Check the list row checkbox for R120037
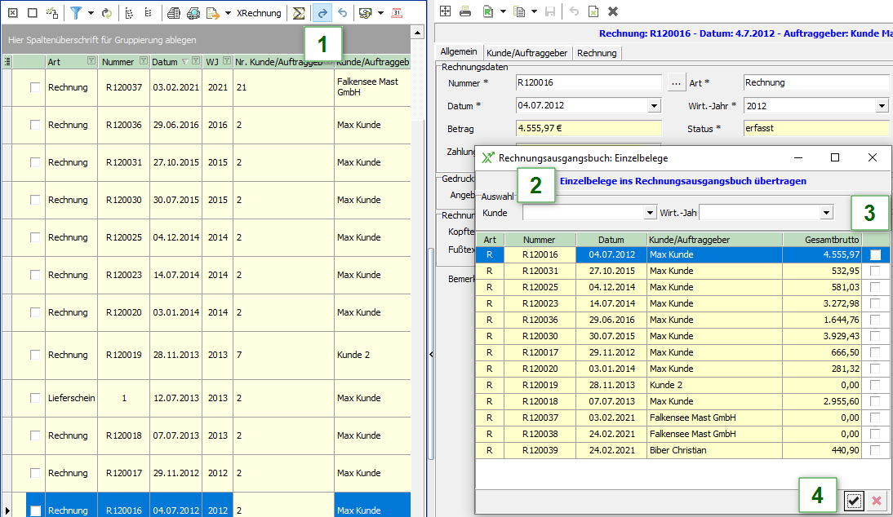The width and height of the screenshot is (893, 517). tap(35, 87)
